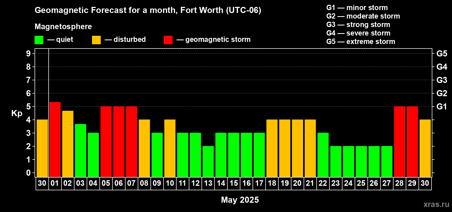This screenshot has height=212, width=452.
Task: Select the red bar for May 29
Action: pos(412,142)
